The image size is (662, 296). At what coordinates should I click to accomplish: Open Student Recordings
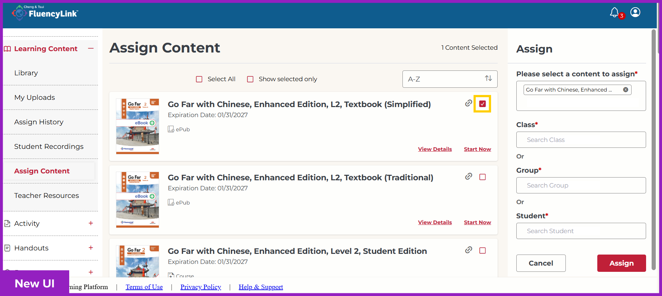[49, 146]
